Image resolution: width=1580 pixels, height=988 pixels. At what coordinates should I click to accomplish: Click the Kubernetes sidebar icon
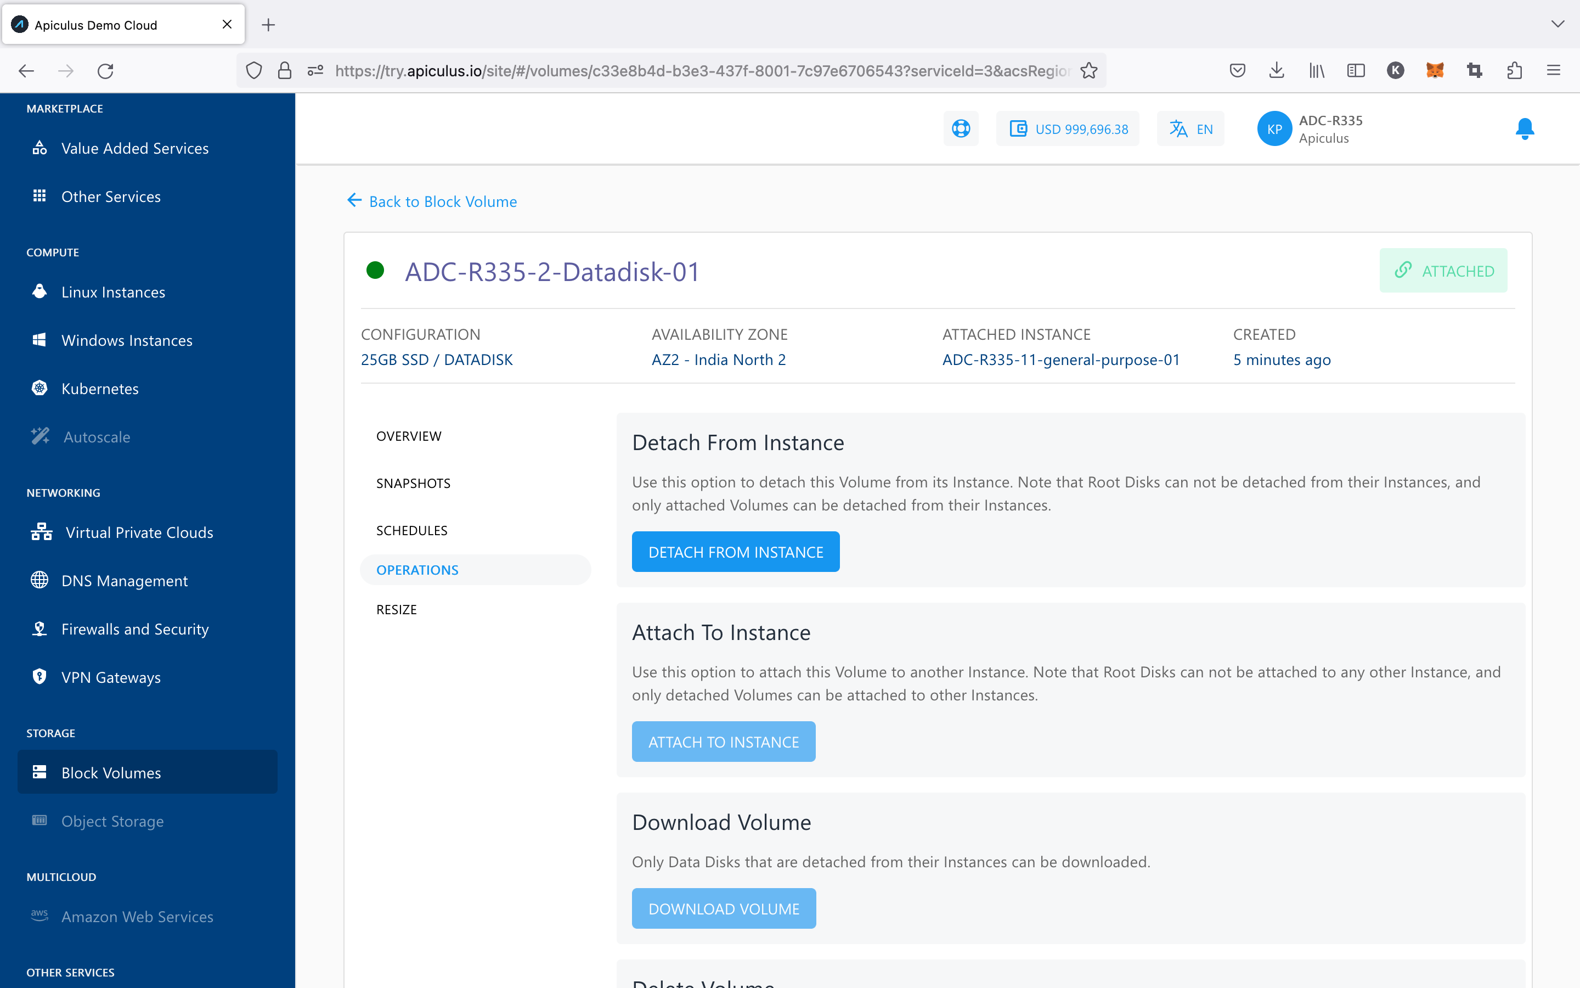40,387
